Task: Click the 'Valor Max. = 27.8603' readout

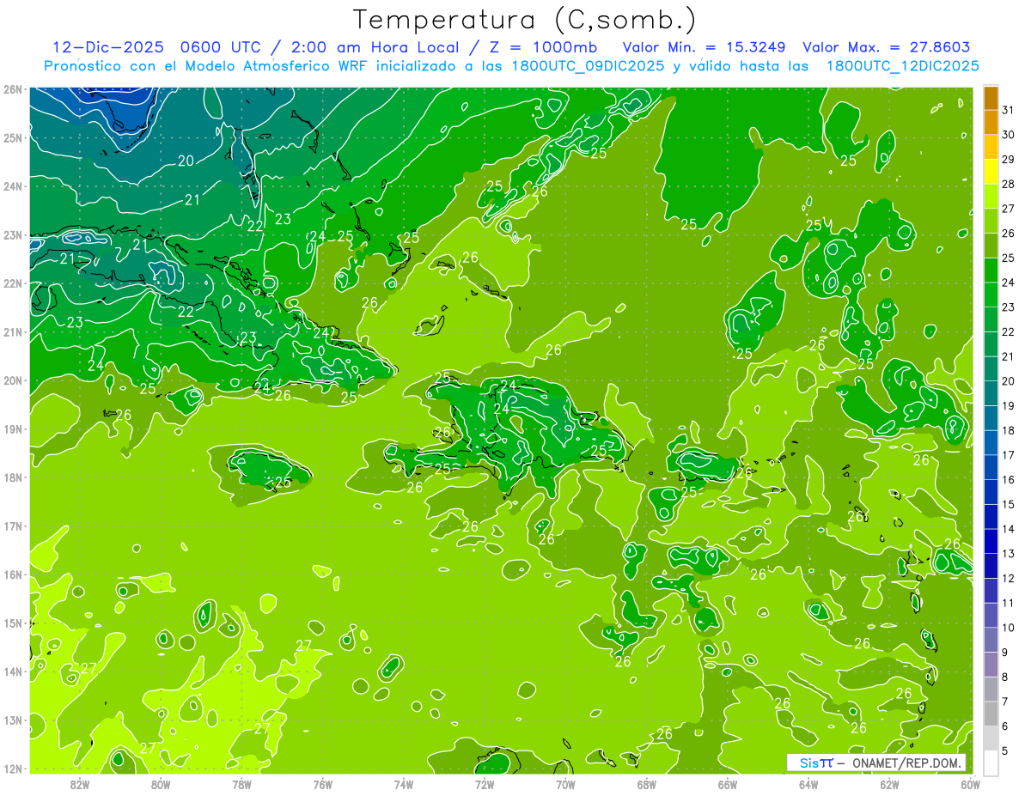Action: click(x=887, y=47)
